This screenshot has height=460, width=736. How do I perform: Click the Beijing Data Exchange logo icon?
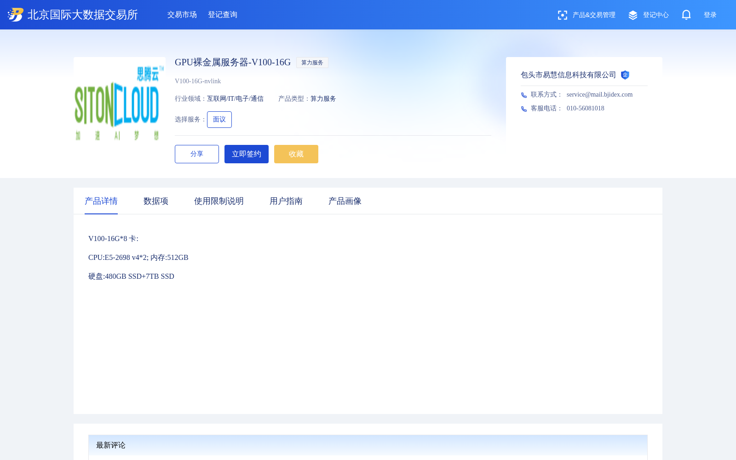coord(16,15)
